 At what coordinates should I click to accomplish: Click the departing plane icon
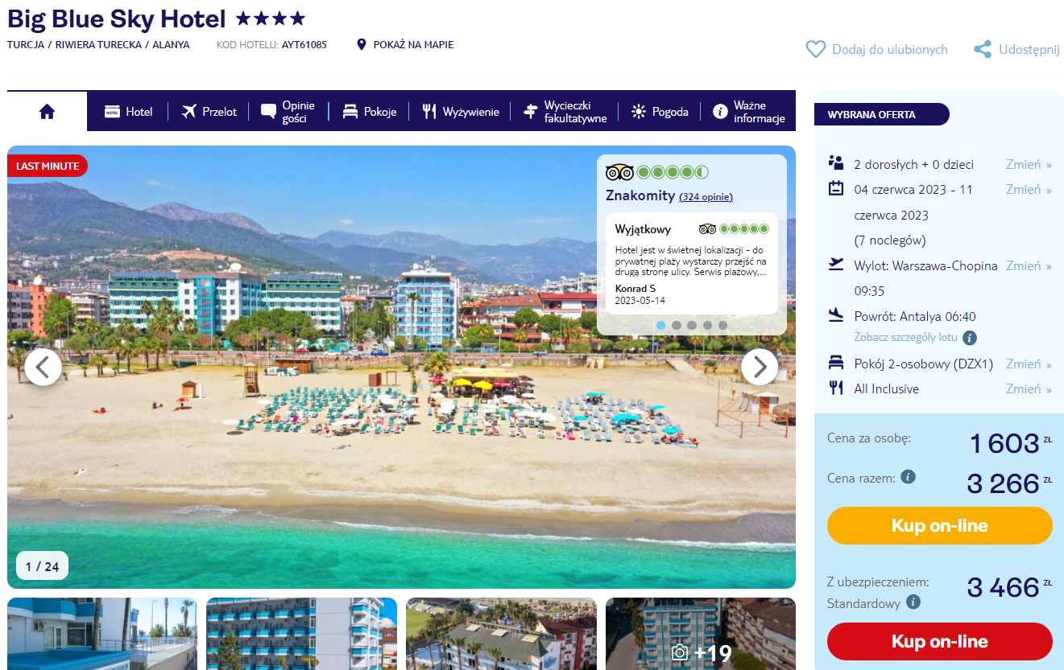tap(836, 265)
